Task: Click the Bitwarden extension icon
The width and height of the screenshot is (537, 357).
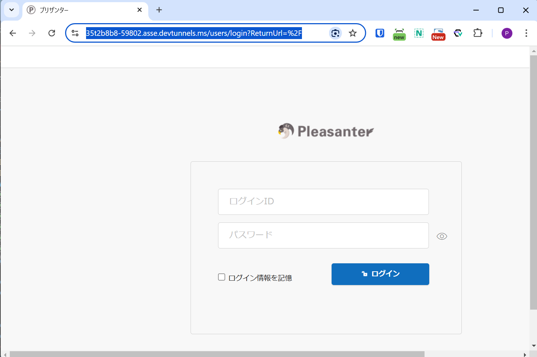Action: coord(380,33)
